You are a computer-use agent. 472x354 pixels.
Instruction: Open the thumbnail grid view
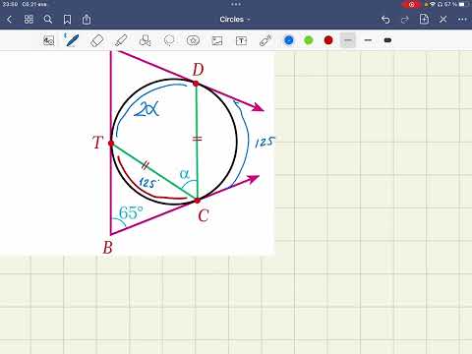click(x=29, y=20)
